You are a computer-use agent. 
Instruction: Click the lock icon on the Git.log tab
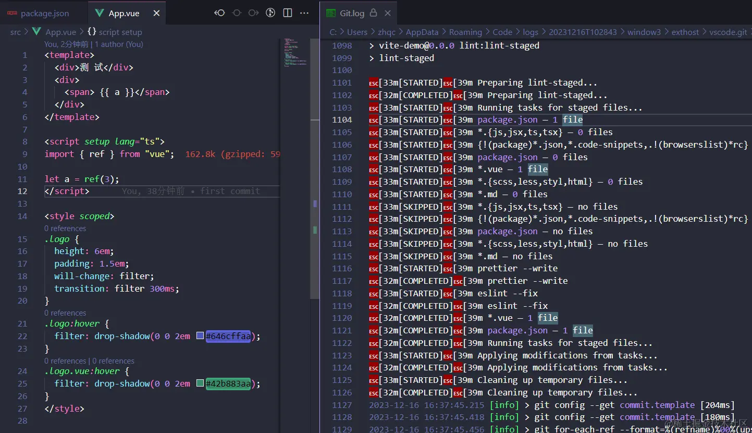click(x=373, y=13)
